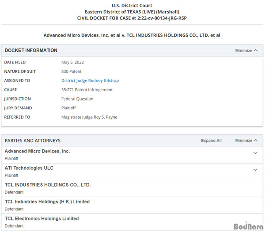Click the Parties and Attorneys collapse chevron
The image size is (265, 231).
pos(256,140)
